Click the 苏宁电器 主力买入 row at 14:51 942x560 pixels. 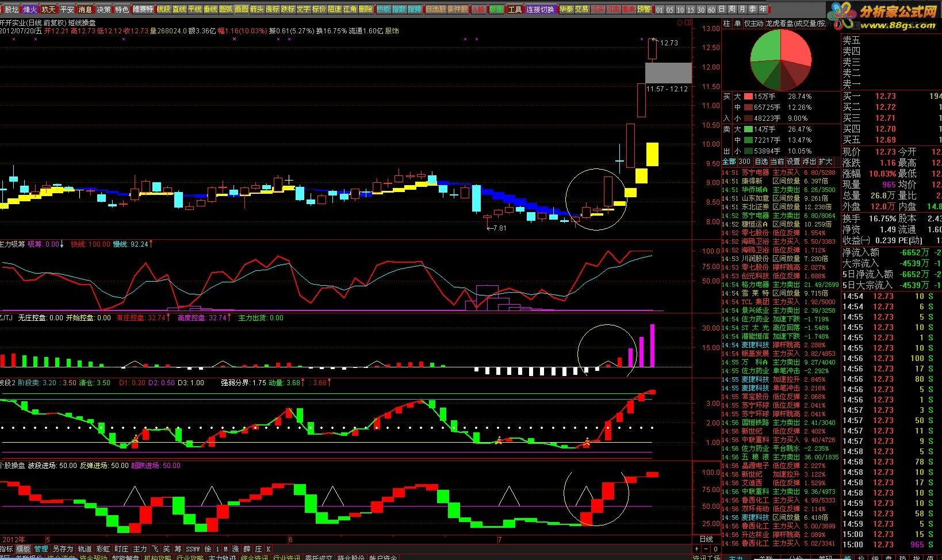[x=780, y=172]
